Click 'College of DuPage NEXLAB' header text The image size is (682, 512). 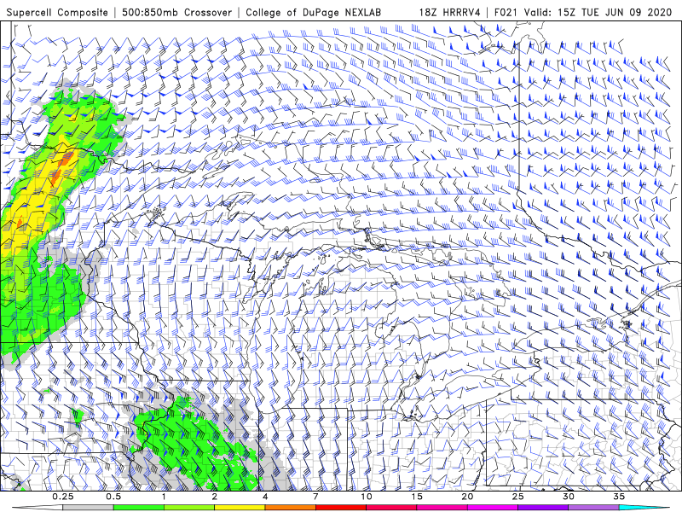tap(313, 13)
